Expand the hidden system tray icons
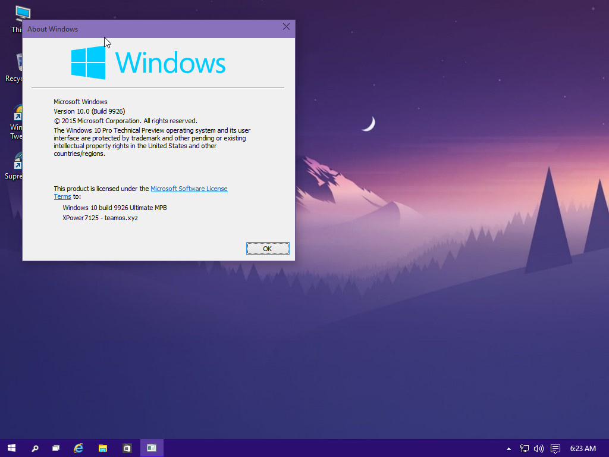This screenshot has height=457, width=609. coord(508,449)
